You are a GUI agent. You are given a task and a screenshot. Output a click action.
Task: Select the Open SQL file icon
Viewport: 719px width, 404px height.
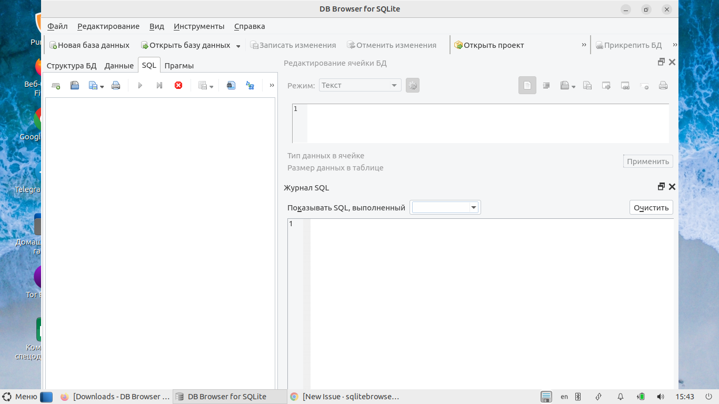pos(75,85)
